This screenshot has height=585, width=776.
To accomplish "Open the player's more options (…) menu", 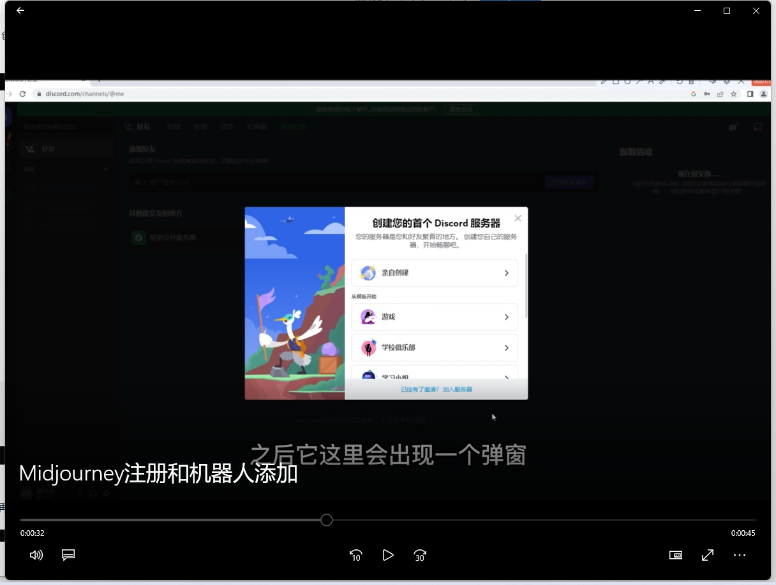I will coord(739,555).
